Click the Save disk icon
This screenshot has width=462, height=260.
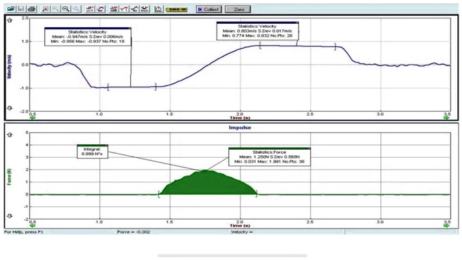(21, 9)
